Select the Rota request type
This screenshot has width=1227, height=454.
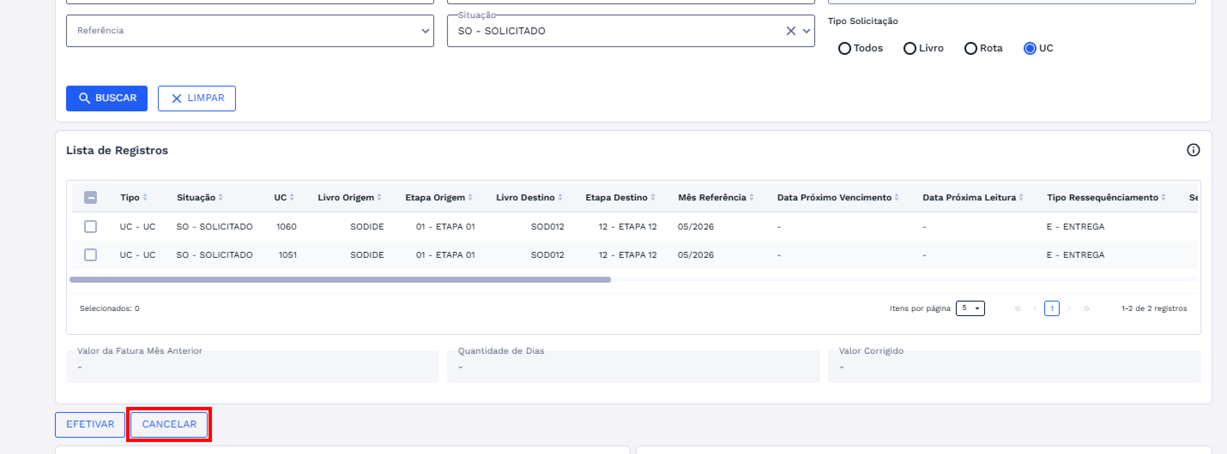(970, 48)
